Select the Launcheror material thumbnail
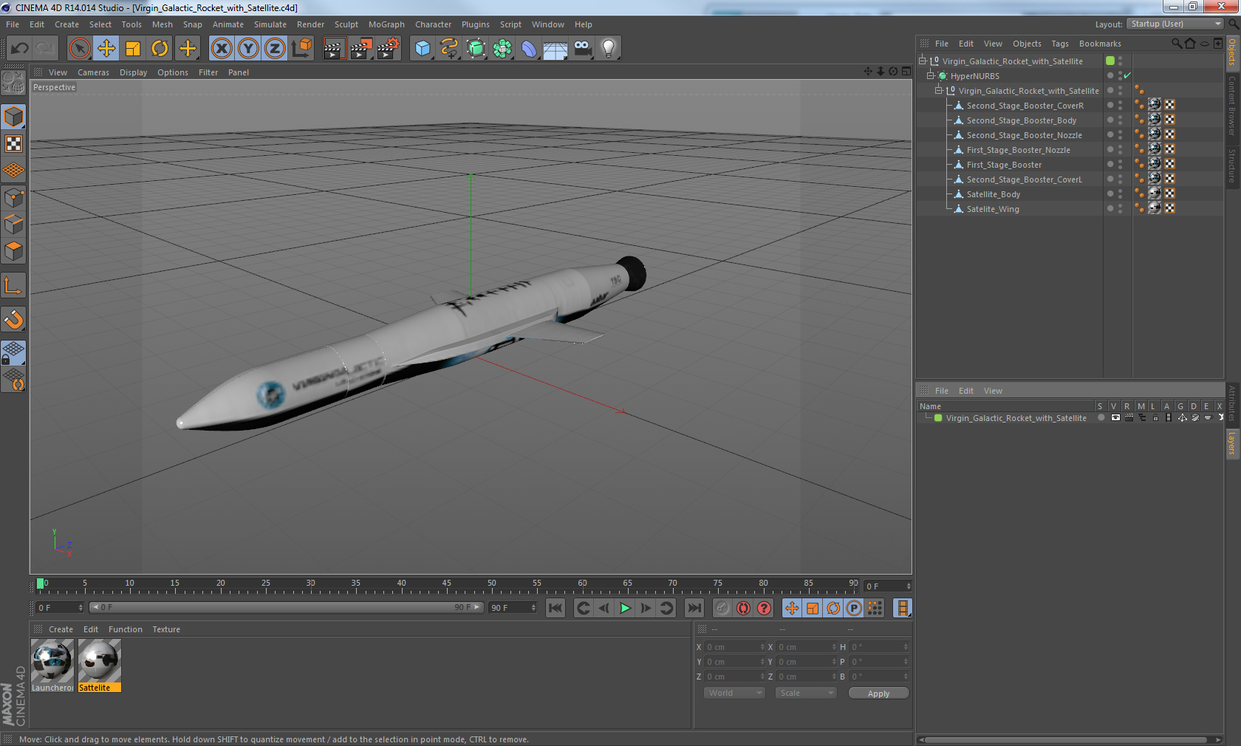 52,660
